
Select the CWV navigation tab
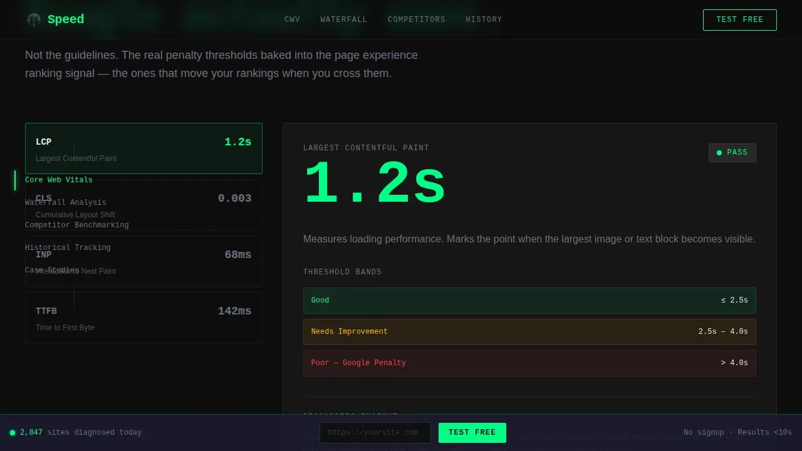coord(292,19)
